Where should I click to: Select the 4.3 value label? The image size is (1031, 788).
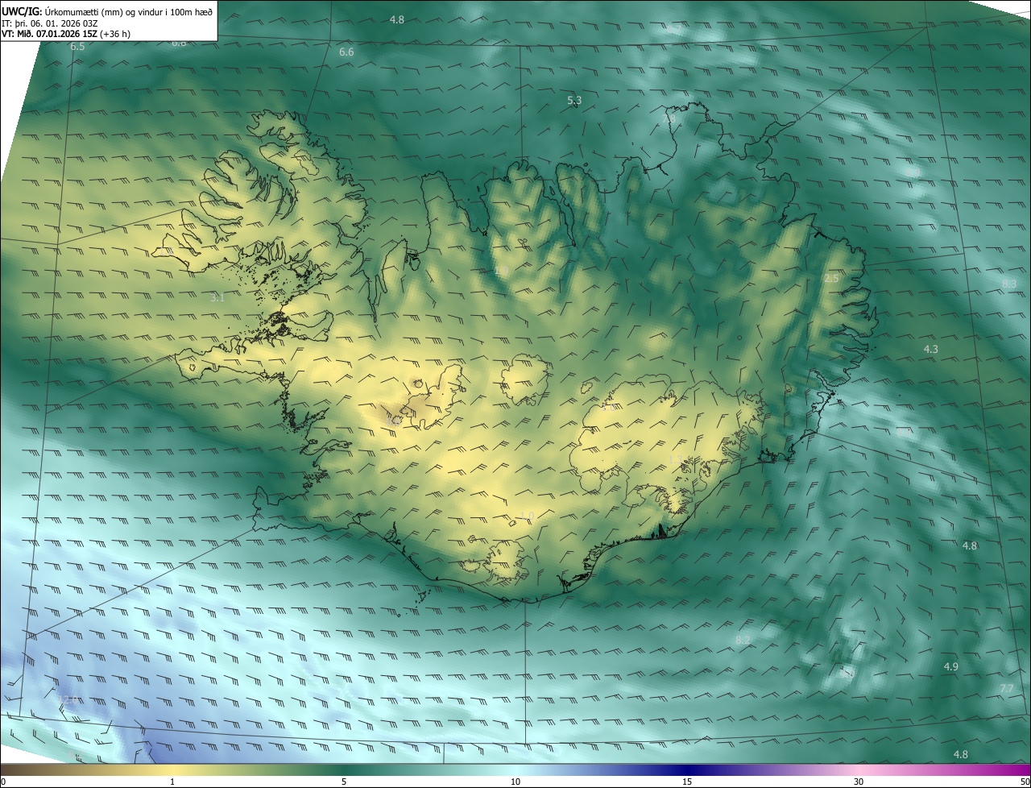pyautogui.click(x=930, y=350)
